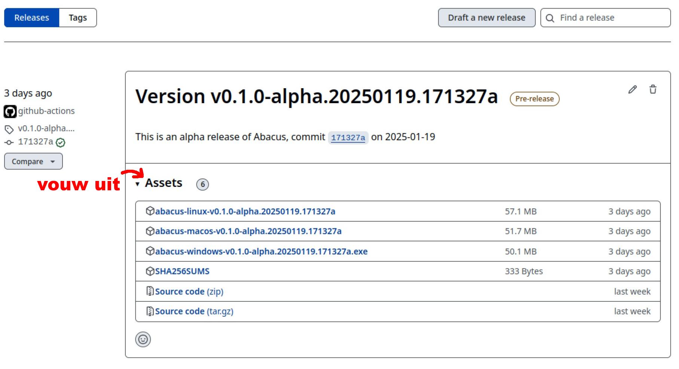
Task: Click package icon for abacus-macos asset
Action: coord(150,231)
